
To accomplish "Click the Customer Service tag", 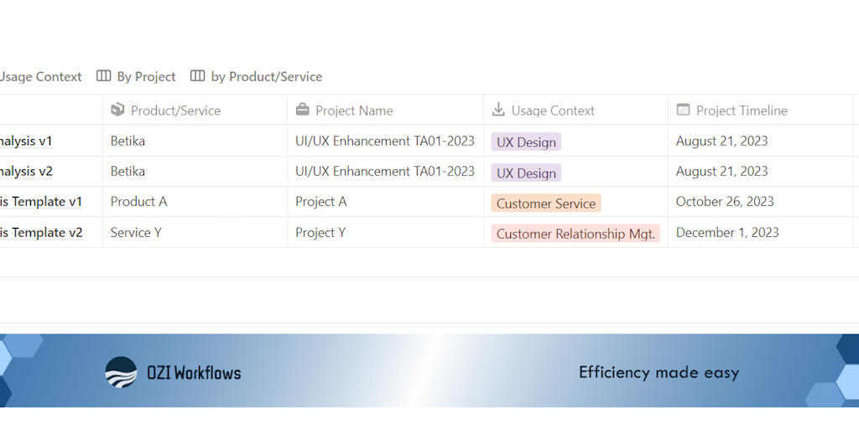I will pyautogui.click(x=546, y=203).
